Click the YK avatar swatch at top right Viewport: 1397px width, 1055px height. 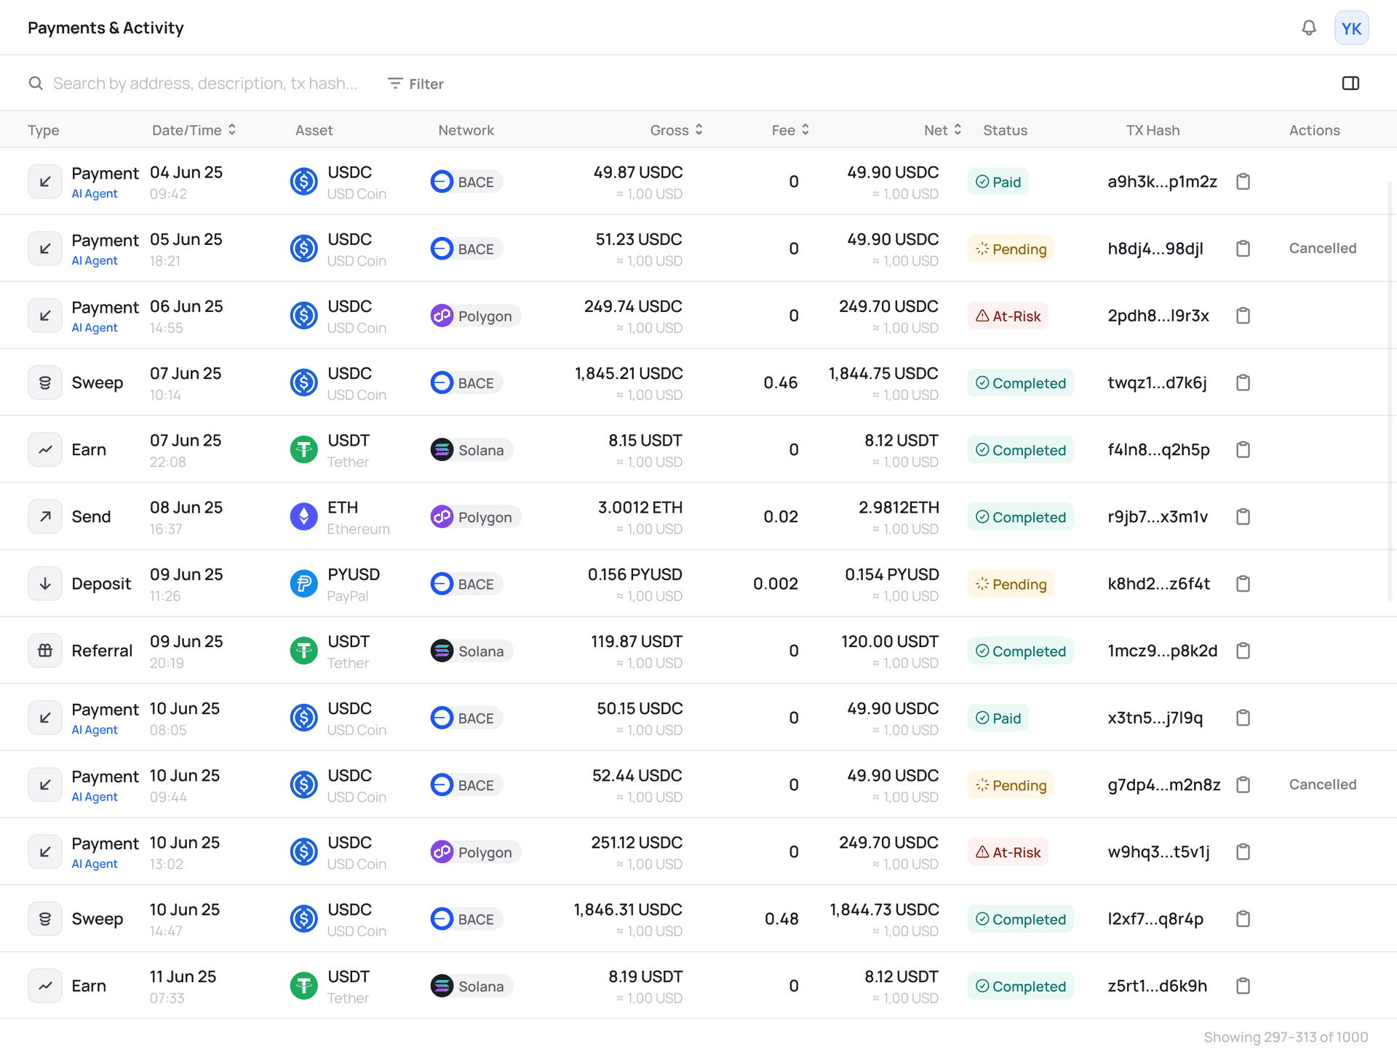click(1351, 28)
